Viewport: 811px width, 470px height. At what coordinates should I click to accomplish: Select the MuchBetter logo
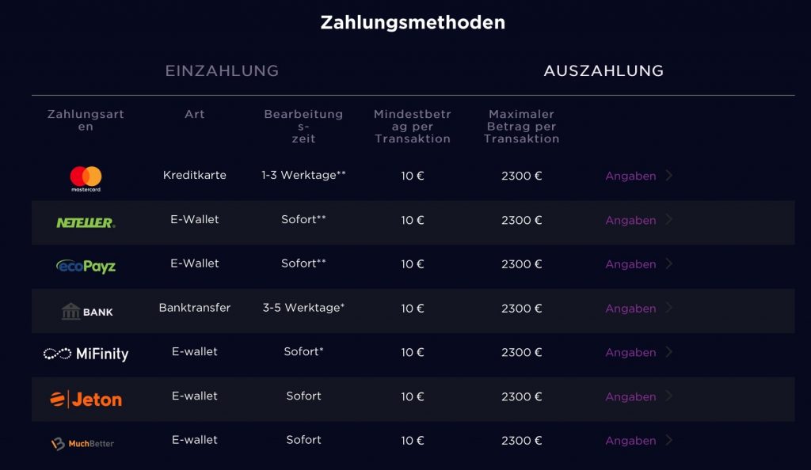[x=82, y=443]
